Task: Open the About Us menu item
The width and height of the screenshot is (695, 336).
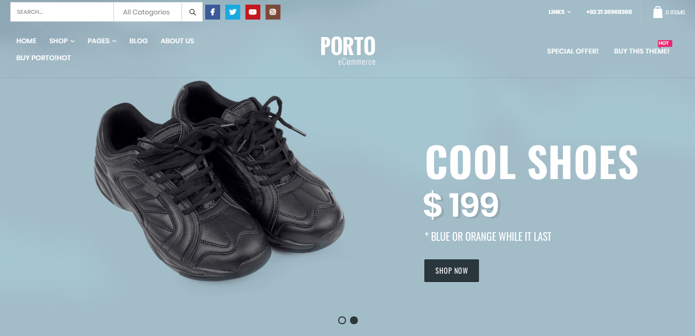Action: 177,41
